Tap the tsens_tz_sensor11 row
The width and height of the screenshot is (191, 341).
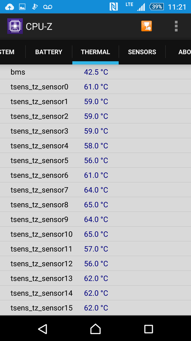pos(95,249)
